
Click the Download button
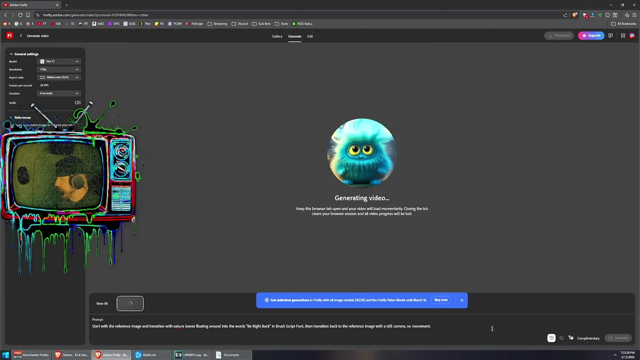(559, 35)
